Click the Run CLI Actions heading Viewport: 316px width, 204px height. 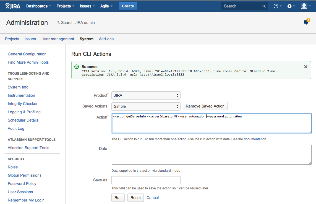point(91,54)
